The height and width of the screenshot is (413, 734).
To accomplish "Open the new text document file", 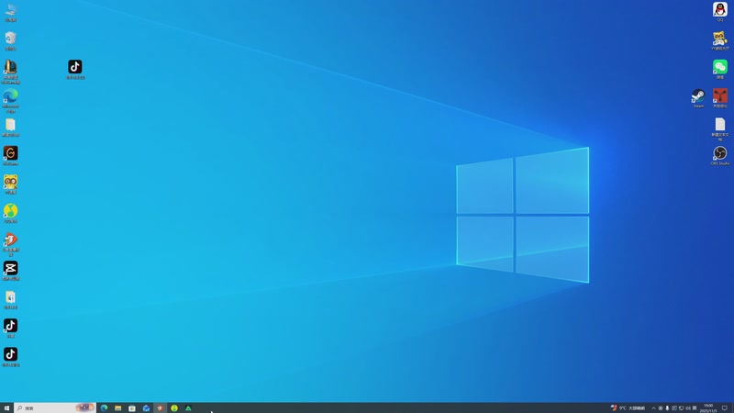I will (719, 128).
